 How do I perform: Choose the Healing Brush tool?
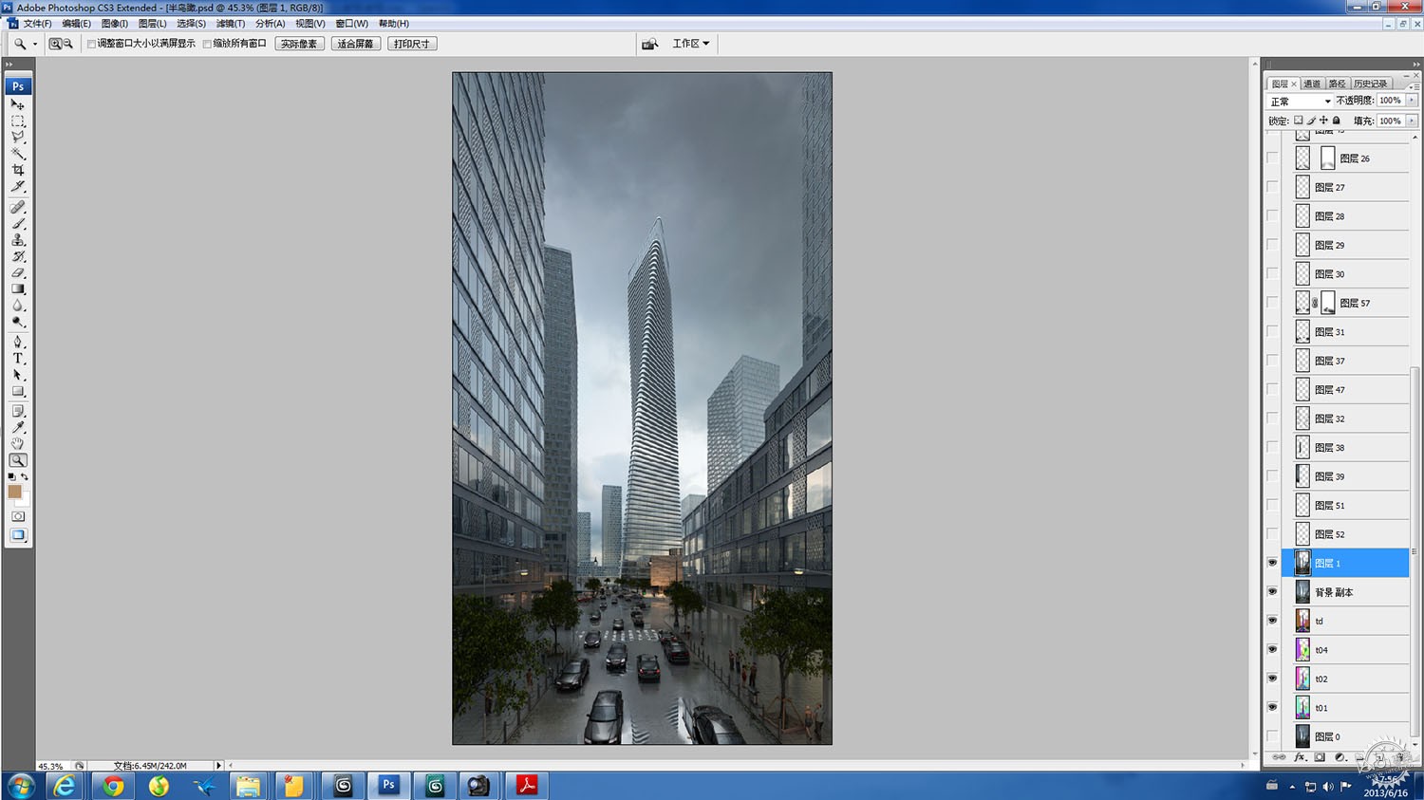(18, 207)
